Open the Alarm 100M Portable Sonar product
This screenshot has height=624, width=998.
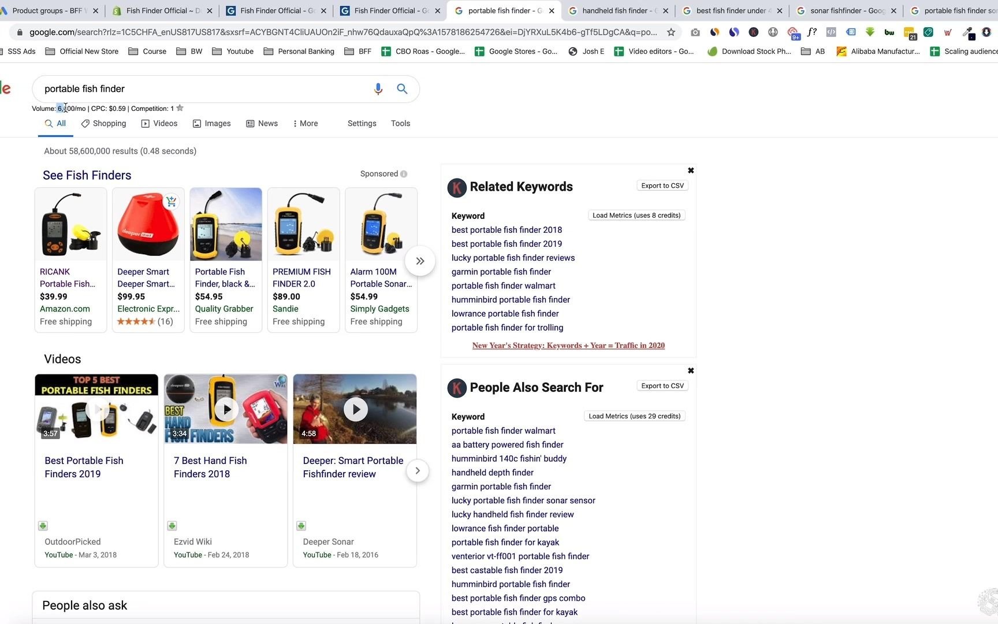[381, 260]
